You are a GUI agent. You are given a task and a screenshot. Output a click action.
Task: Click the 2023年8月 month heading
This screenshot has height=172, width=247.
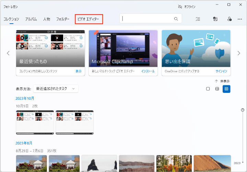pos(24,143)
